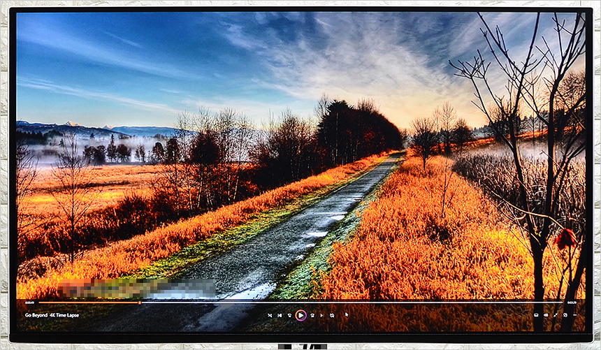Click the blurred text overlay on video
Screen dimensions: 601x350
(x=136, y=288)
